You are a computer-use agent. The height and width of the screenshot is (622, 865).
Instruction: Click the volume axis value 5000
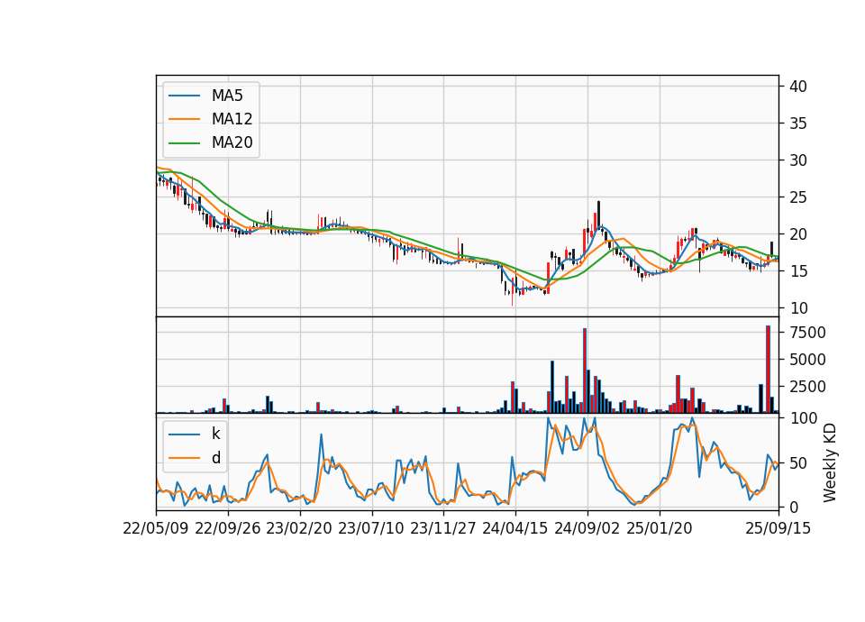[808, 360]
